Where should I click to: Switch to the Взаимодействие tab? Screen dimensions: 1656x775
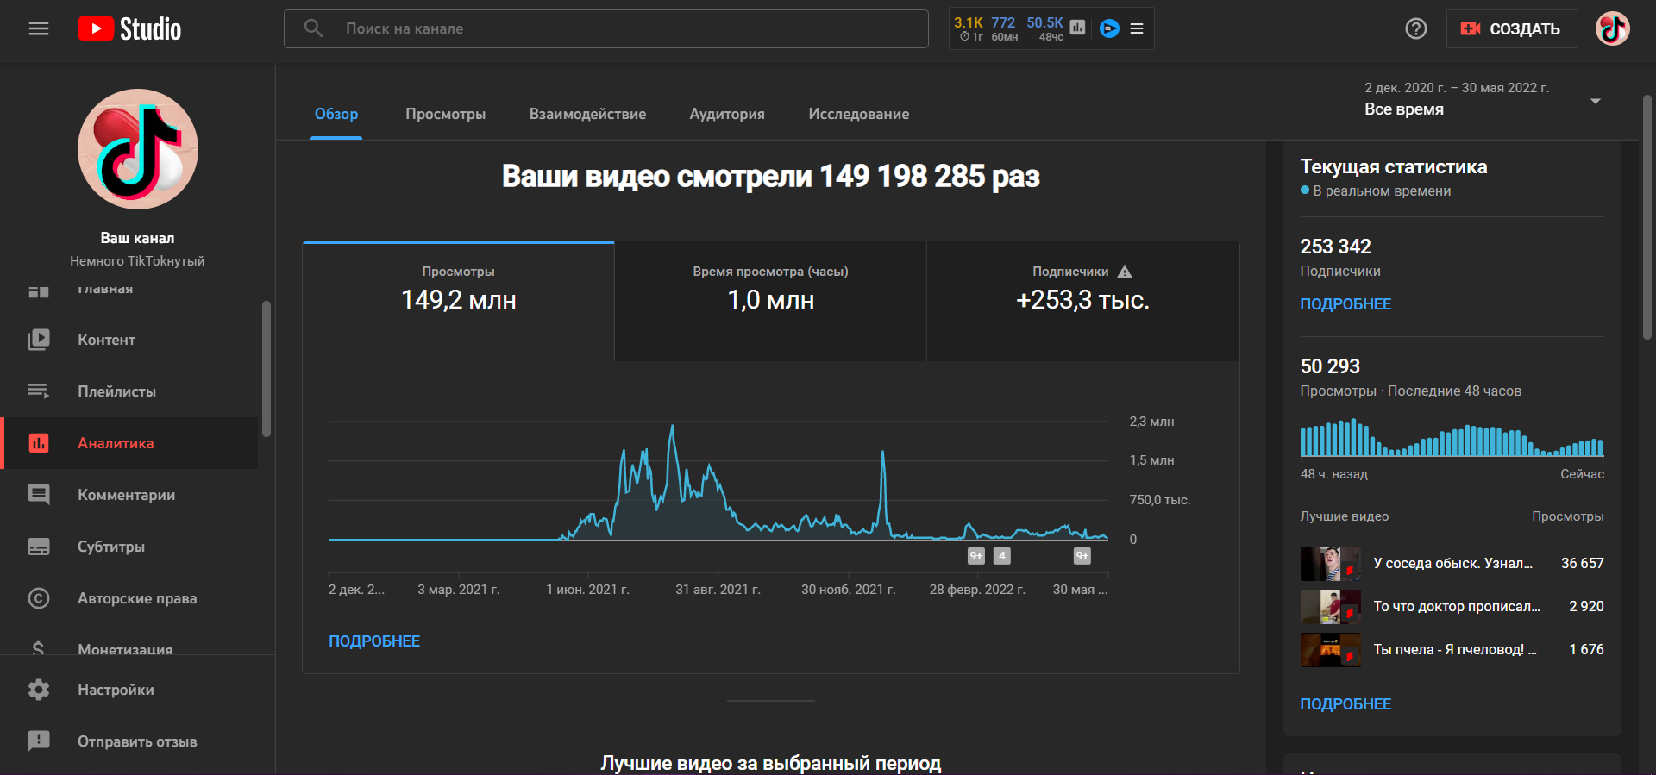click(587, 114)
